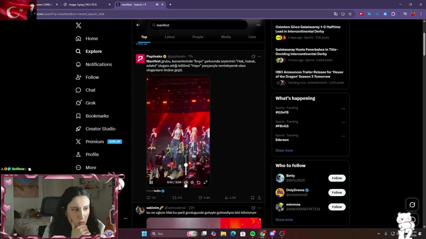Image resolution: width=426 pixels, height=239 pixels.
Task: Pause the concert video
Action: 151,182
